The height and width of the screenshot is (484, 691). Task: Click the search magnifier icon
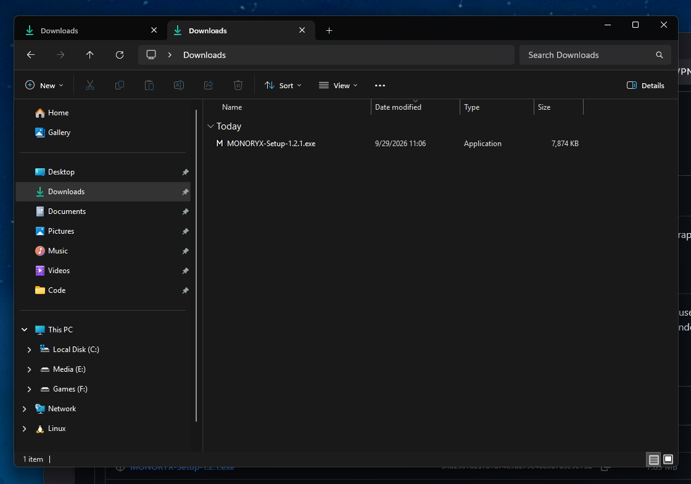coord(660,55)
